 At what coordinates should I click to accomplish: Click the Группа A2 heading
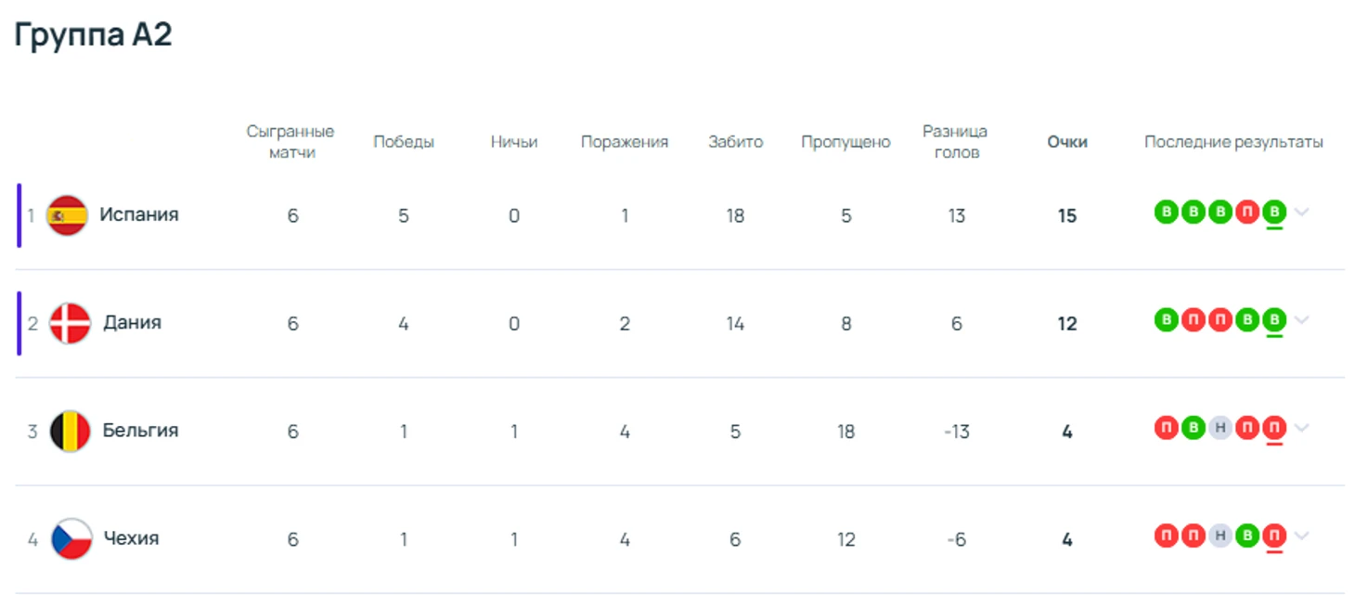click(93, 35)
